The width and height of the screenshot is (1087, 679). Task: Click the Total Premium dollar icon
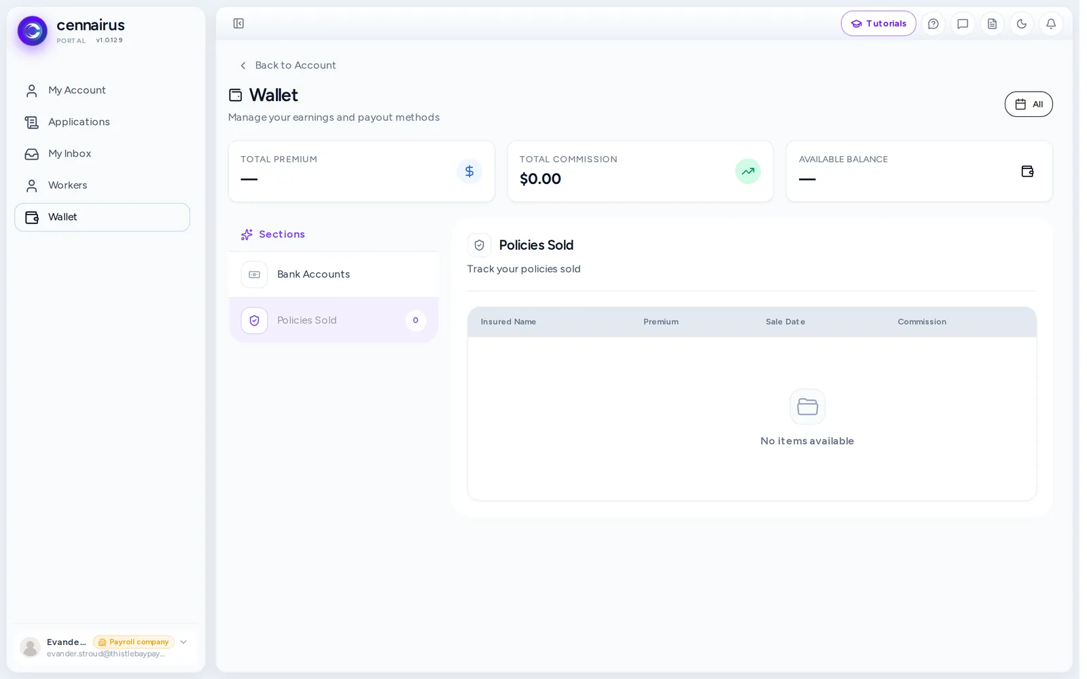tap(469, 171)
